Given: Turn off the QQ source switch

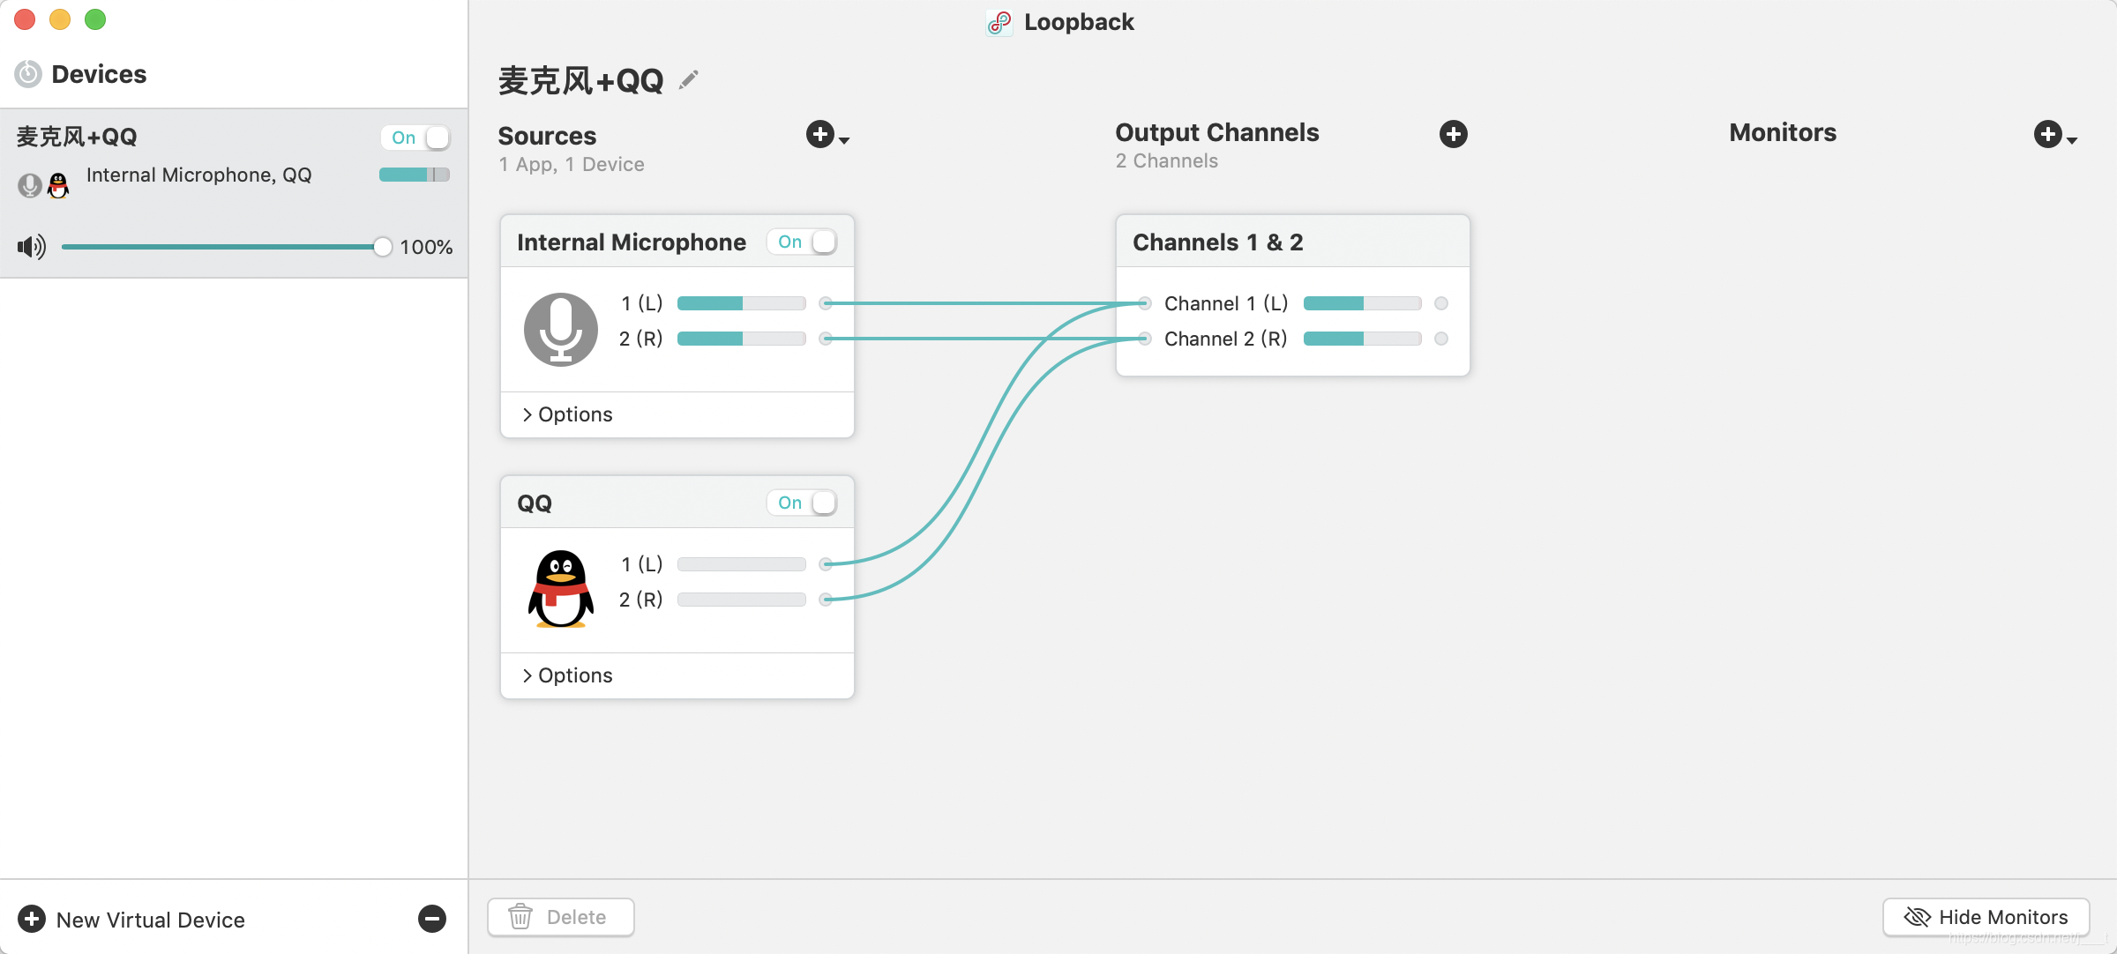Looking at the screenshot, I should coord(802,503).
